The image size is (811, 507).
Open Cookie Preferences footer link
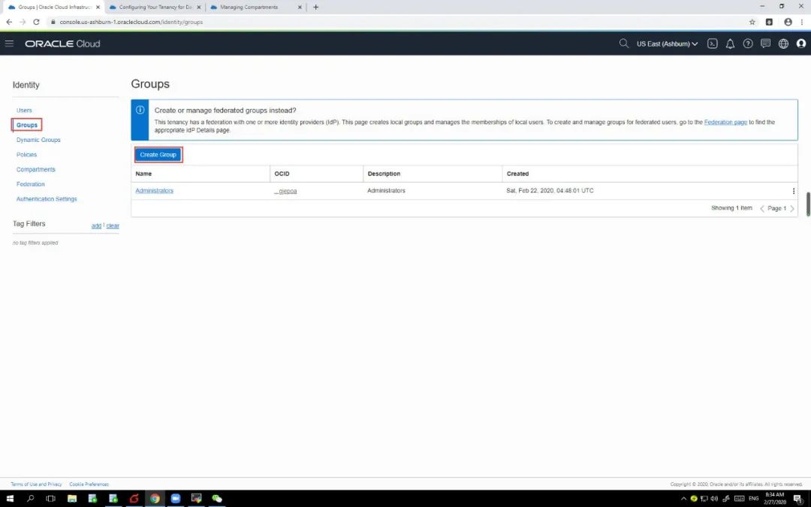(89, 484)
